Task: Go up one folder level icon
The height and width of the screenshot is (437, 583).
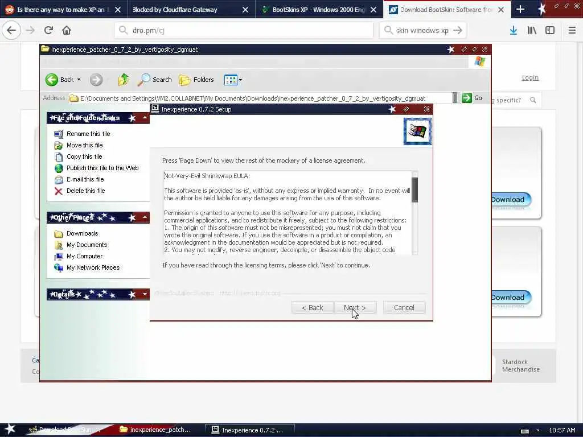Action: point(124,80)
